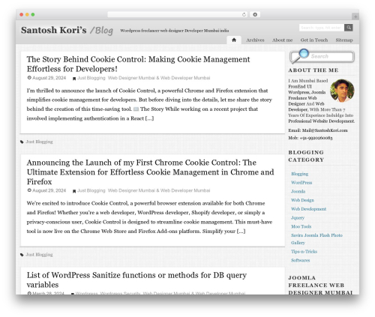Click Web Designer Mumbai category in second post
375x317 pixels.
pos(159,190)
